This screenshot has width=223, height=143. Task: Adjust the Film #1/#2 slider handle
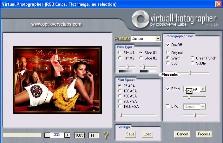click(127, 66)
